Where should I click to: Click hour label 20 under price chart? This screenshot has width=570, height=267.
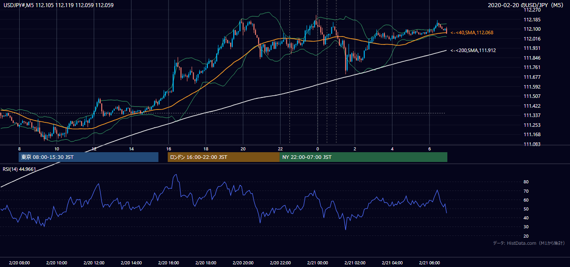click(x=243, y=148)
